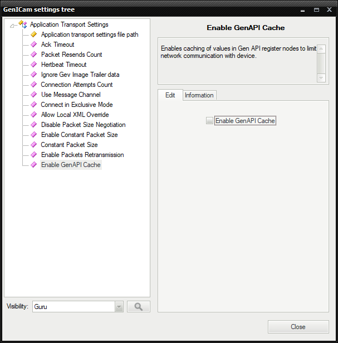Click the diamond icon beside Connect in Exclusive Mode

(34, 105)
